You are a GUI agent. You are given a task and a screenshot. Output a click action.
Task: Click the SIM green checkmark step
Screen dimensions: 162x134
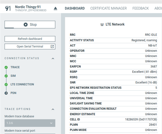[6, 76]
